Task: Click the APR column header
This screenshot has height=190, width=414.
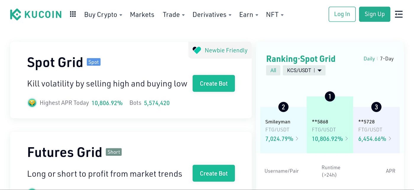Action: pos(391,171)
